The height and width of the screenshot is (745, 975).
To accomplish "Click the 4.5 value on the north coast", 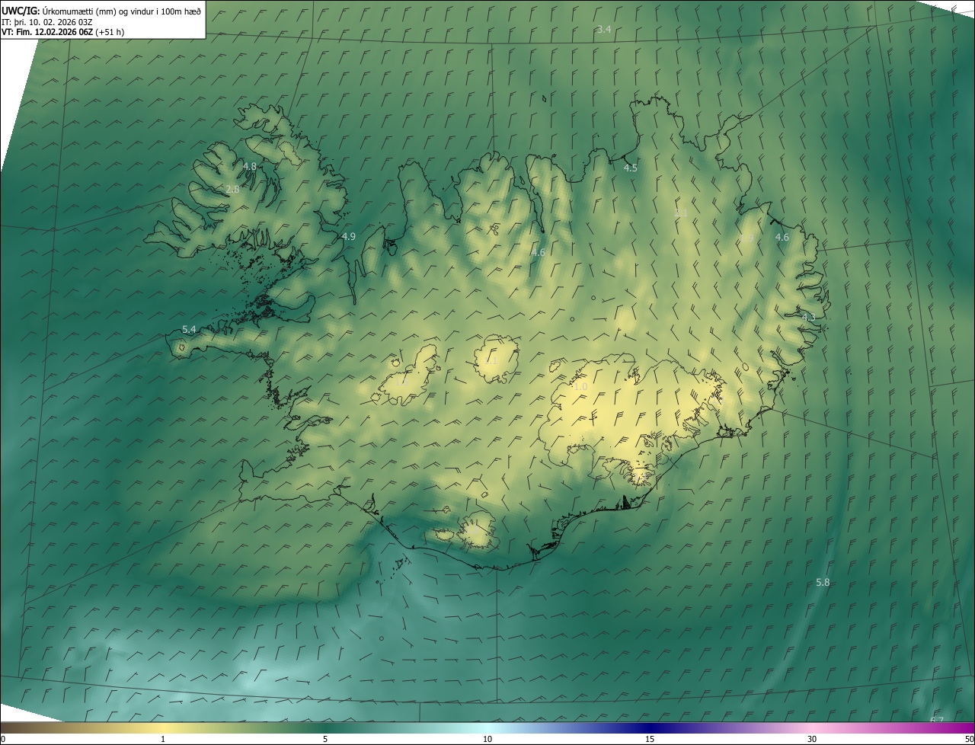I will pos(631,168).
